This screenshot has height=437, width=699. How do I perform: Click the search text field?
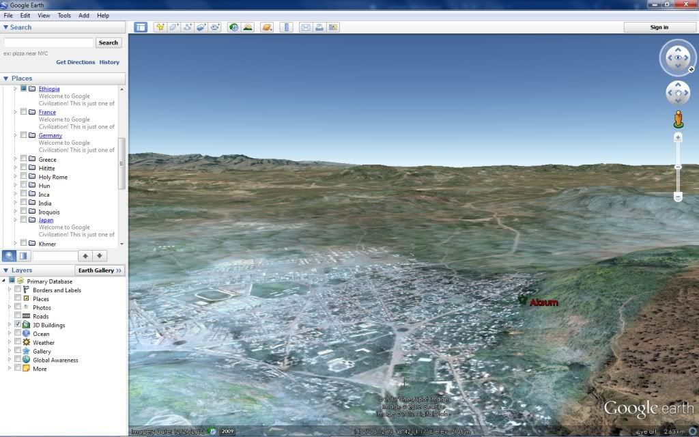[x=48, y=42]
